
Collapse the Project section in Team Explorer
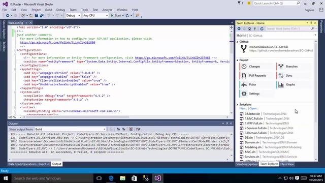pyautogui.click(x=238, y=60)
